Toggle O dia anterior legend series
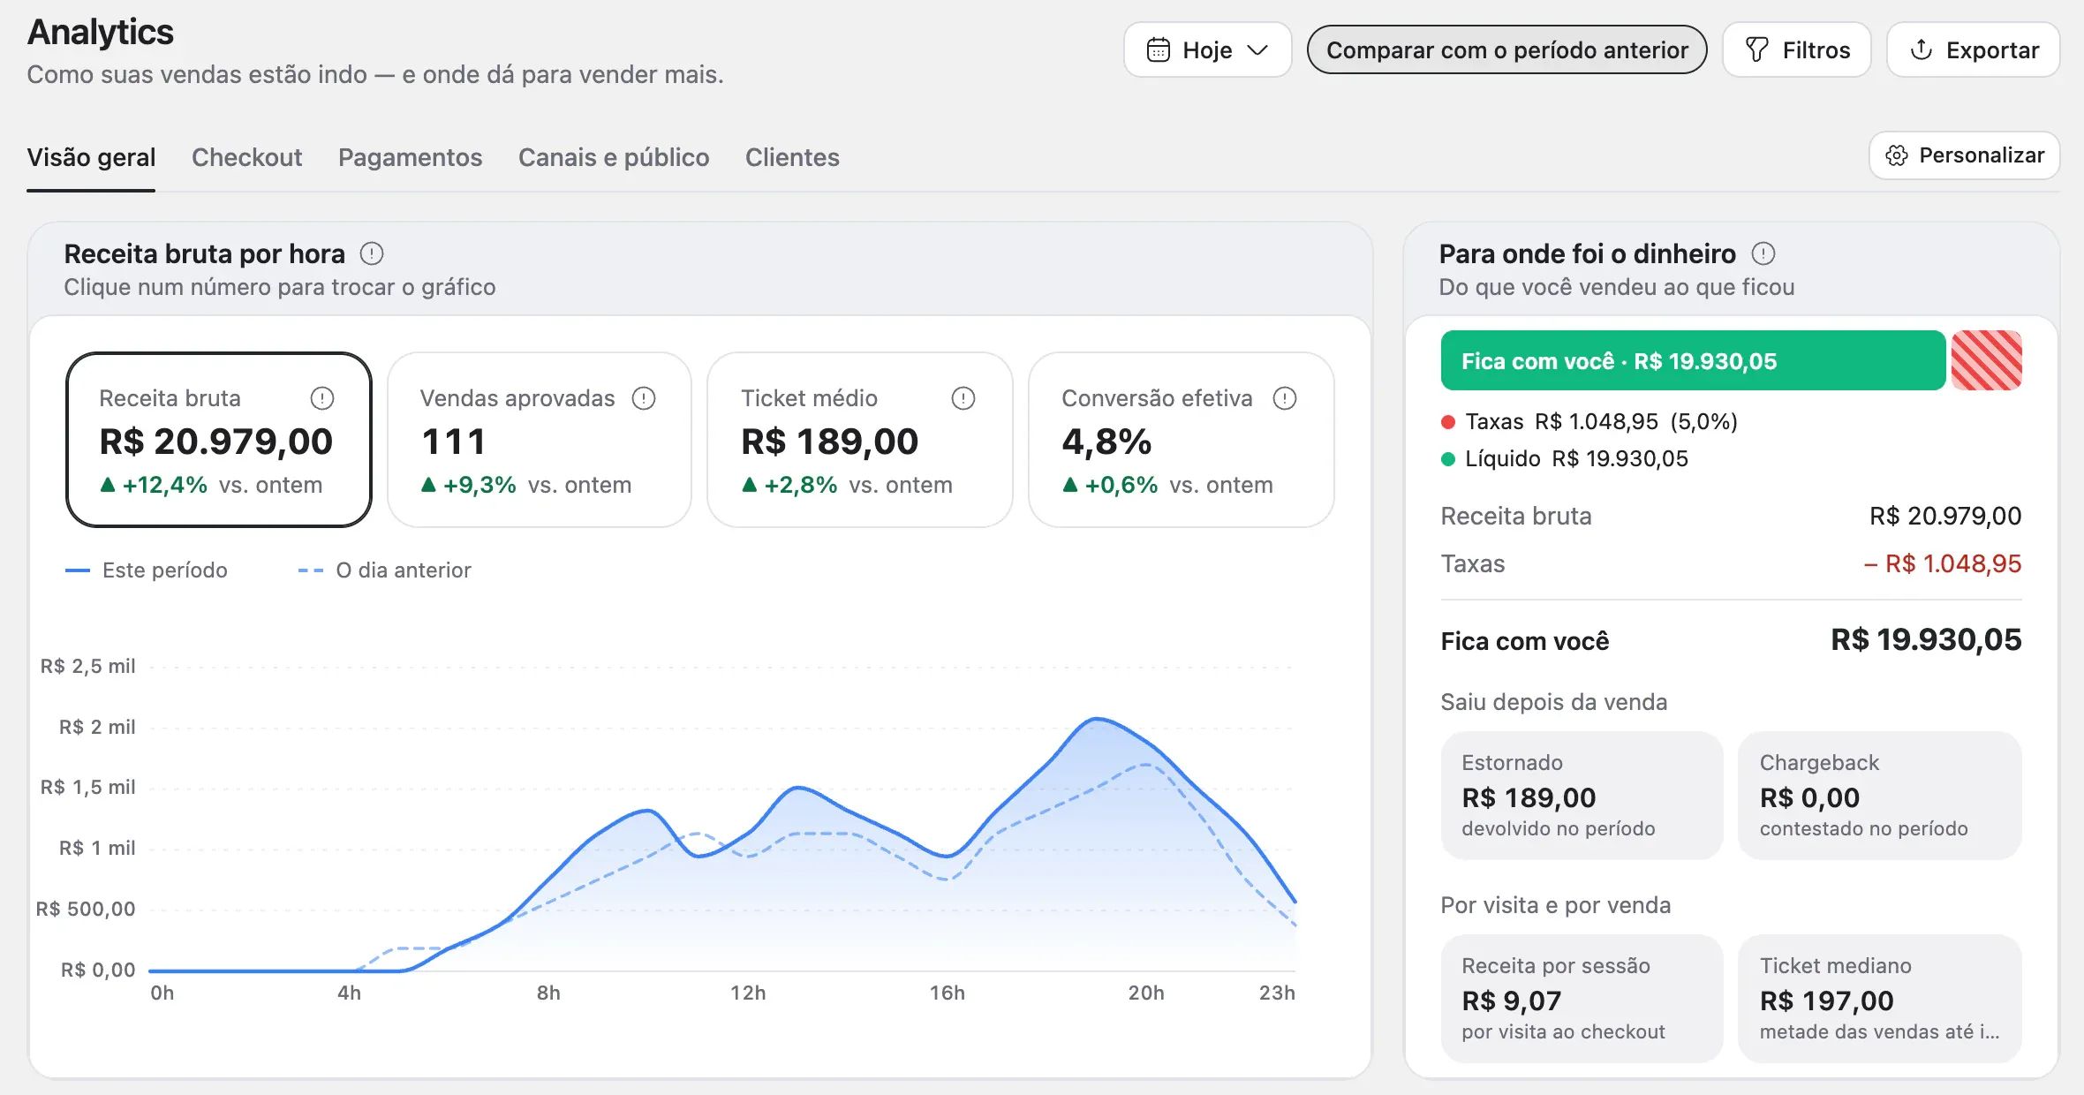The width and height of the screenshot is (2084, 1095). pyautogui.click(x=384, y=570)
